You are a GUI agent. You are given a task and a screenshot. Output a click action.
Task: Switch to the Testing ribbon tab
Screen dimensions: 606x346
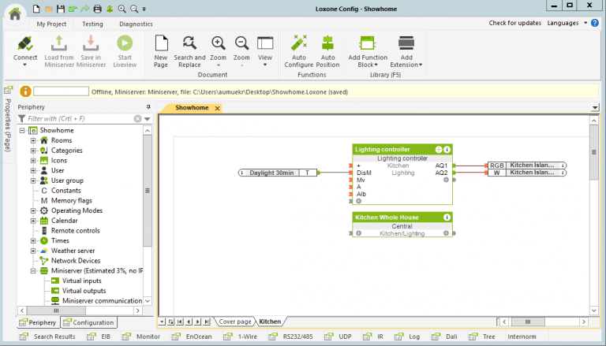(x=92, y=24)
